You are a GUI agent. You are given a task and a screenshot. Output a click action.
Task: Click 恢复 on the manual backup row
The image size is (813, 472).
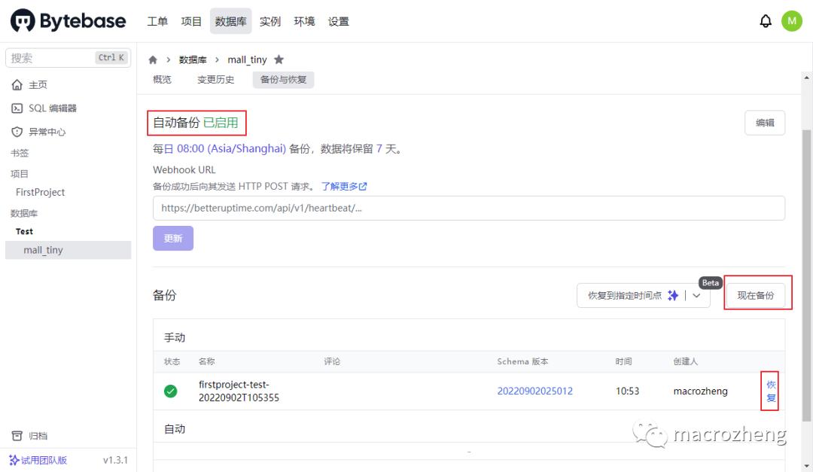[769, 391]
